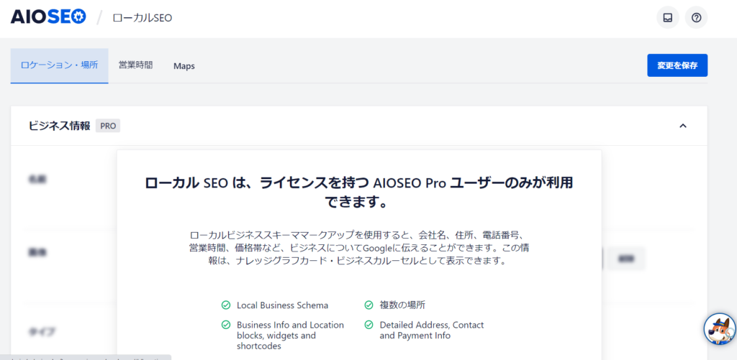Click the AIOSEO logo
Viewport: 737px width, 360px height.
(x=48, y=17)
